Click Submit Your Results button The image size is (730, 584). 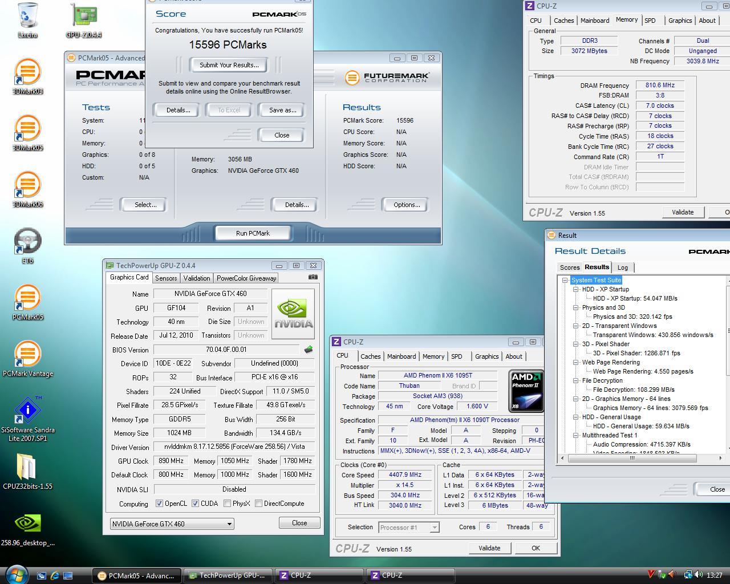coord(229,65)
